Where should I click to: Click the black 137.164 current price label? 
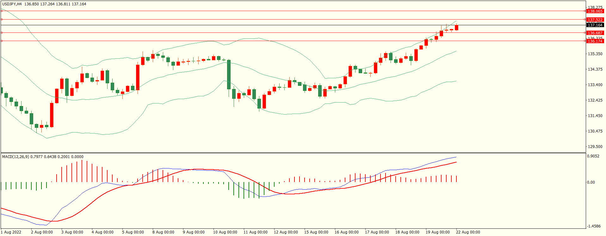pyautogui.click(x=595, y=25)
